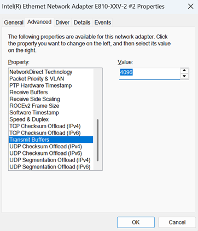Screen dimensions: 198x231
Task: Close the Properties dialog window
Action: [x=190, y=7]
